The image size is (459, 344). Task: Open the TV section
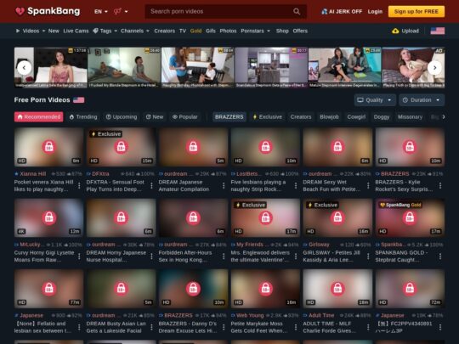pos(183,31)
